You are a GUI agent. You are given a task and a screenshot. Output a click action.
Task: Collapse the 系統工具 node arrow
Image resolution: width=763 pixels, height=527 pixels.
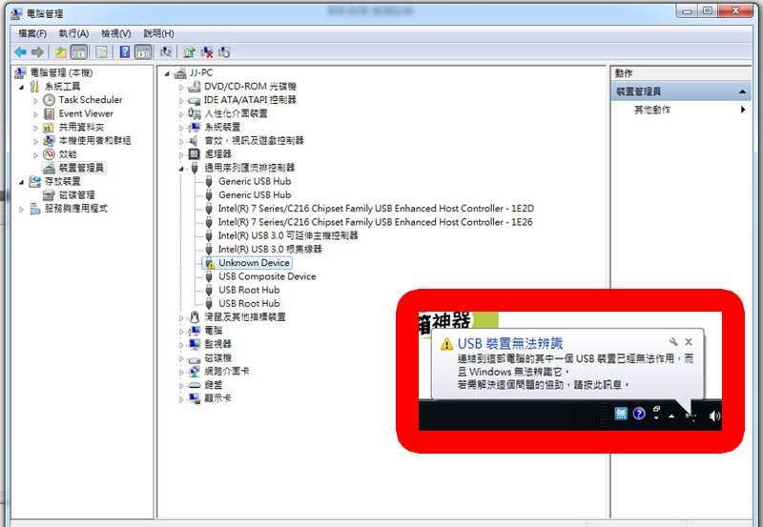pos(21,87)
